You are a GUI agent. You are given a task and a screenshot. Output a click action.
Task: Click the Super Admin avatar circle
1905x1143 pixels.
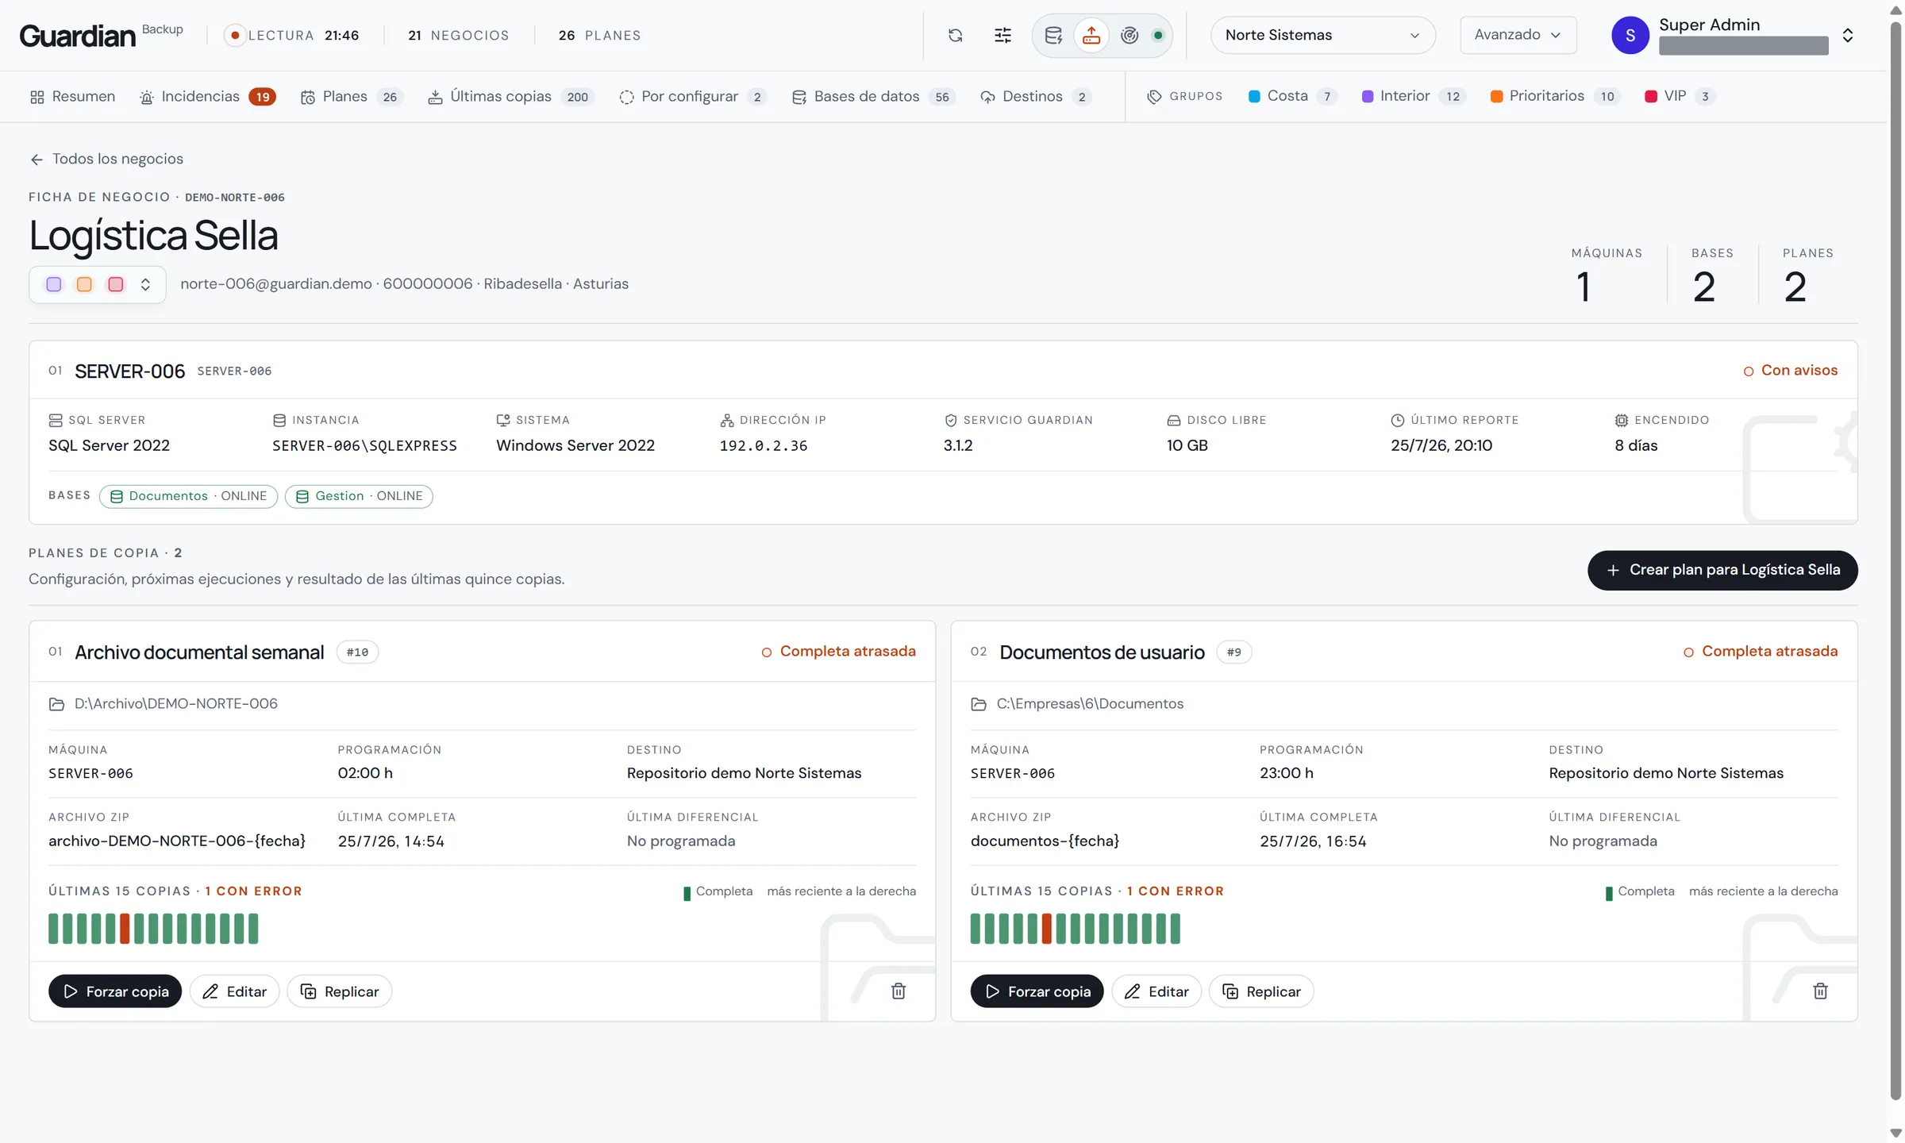[1630, 35]
